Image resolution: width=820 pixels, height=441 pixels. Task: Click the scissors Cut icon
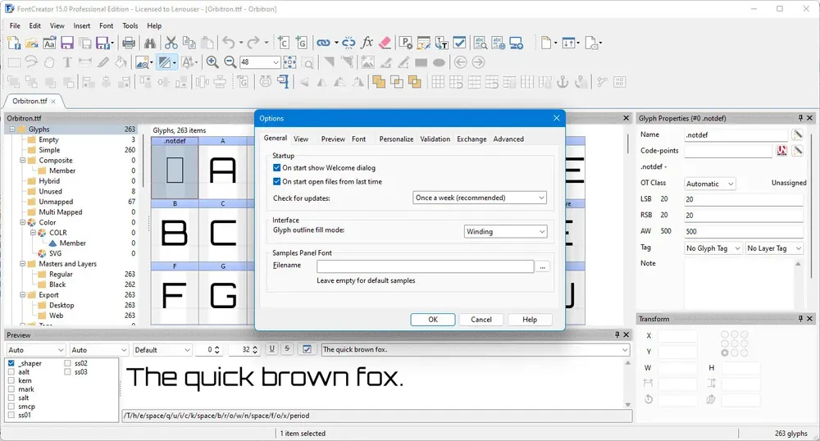click(171, 43)
